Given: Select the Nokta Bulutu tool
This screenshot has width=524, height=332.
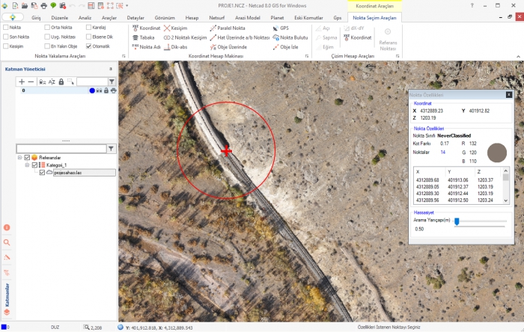Looking at the screenshot, I should point(290,37).
